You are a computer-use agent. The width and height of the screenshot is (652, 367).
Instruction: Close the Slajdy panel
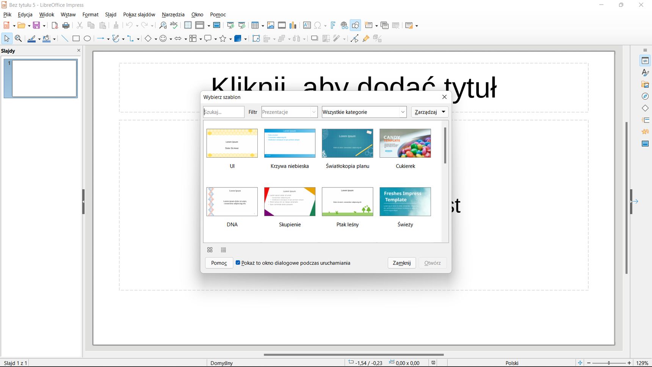[79, 50]
